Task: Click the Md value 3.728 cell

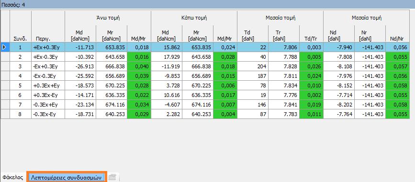Action: click(x=167, y=86)
